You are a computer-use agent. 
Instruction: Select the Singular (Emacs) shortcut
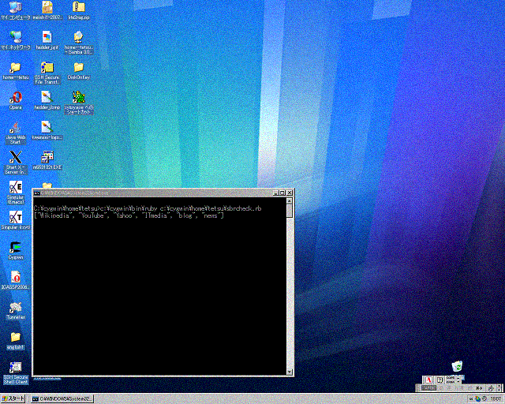point(15,188)
